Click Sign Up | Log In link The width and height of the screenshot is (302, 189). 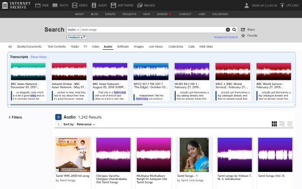click(x=264, y=6)
